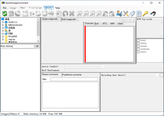Screen dimensions: 164x116
Task: Open the Predefined comments tab
Action: pyautogui.click(x=72, y=75)
